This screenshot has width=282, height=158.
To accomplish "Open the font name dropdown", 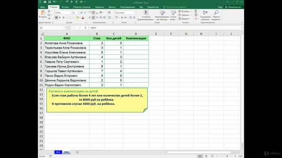I will [71, 13].
